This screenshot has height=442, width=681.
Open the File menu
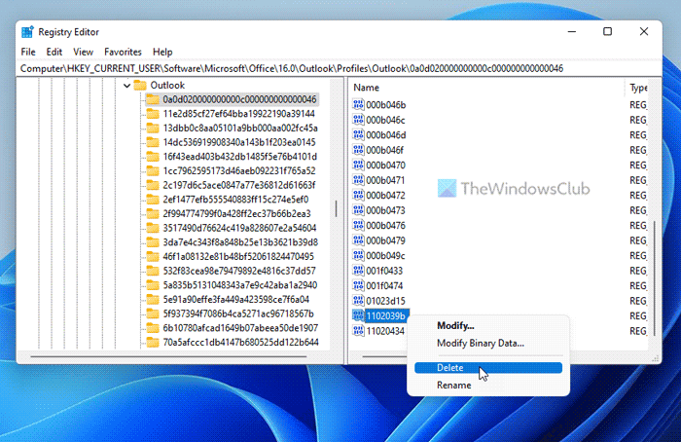[28, 52]
